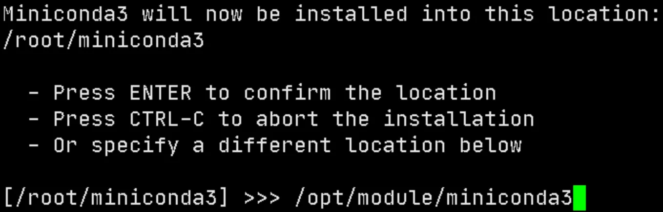The image size is (663, 212).
Task: Click the phrase 'confirm the location'
Action: tap(370, 92)
